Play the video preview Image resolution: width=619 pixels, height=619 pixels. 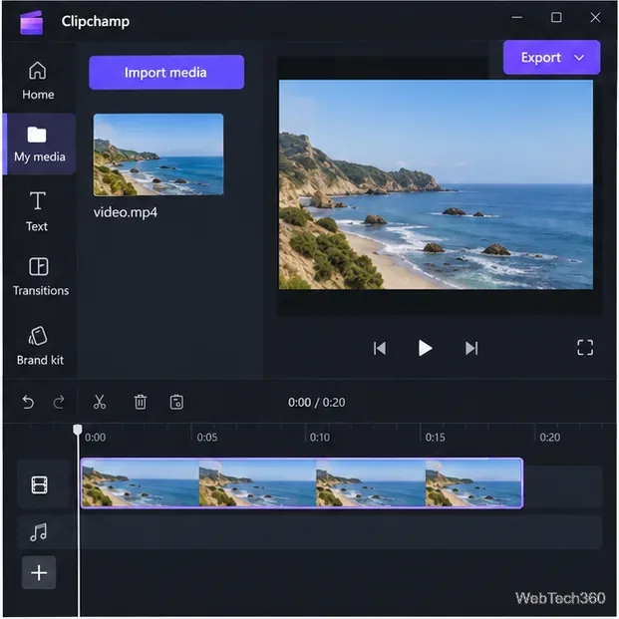click(x=425, y=348)
